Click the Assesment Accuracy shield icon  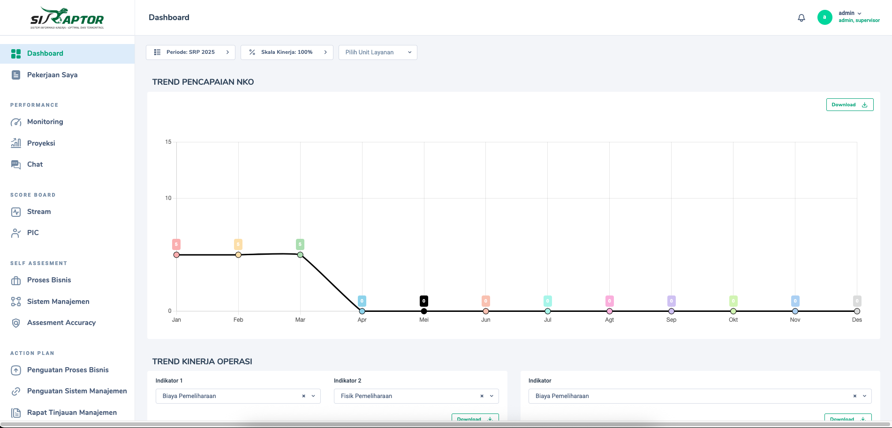pyautogui.click(x=16, y=323)
